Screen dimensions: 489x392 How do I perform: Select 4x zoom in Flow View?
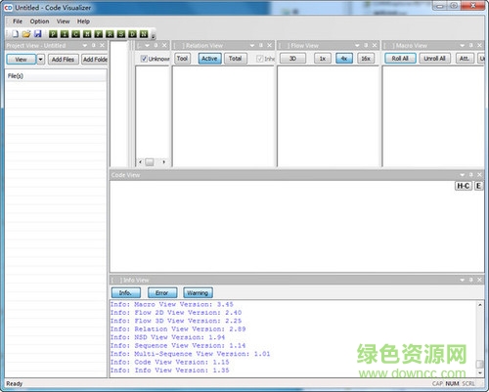(344, 59)
